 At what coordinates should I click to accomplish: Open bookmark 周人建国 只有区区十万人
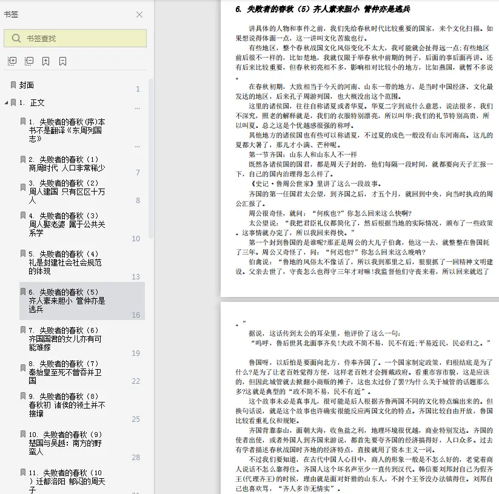(67, 192)
